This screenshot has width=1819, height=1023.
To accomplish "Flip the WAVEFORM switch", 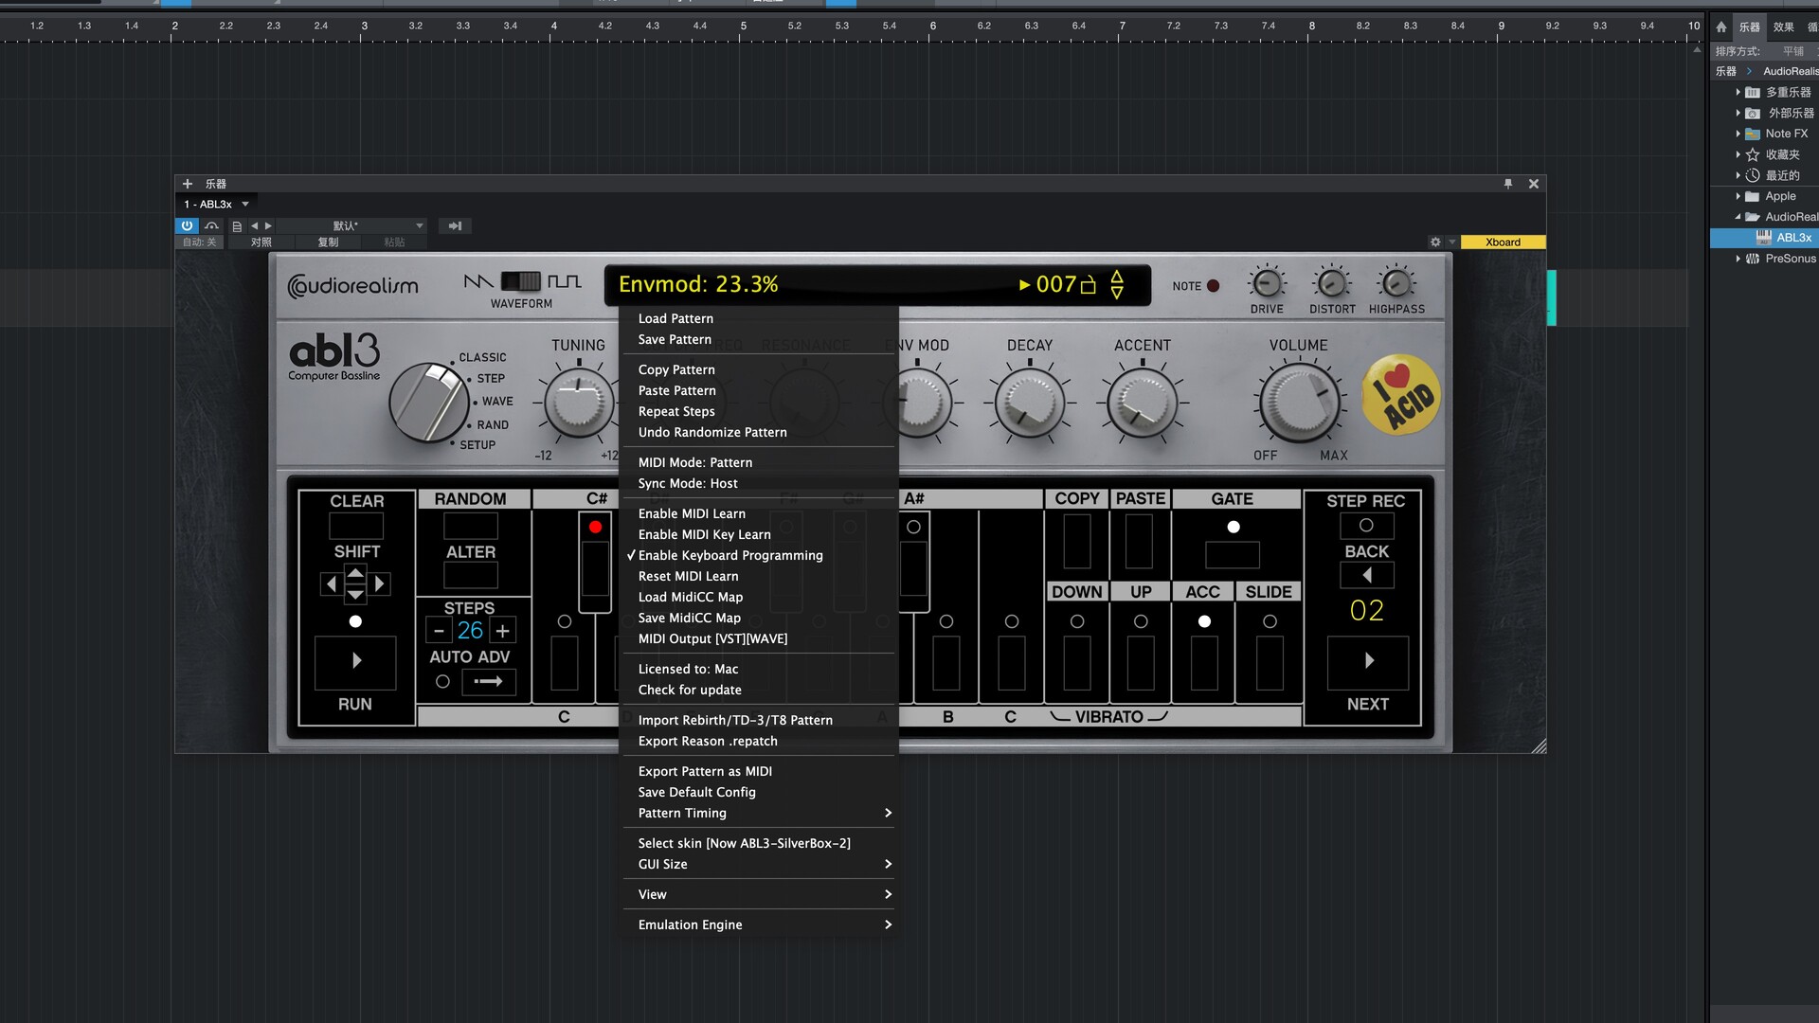I will tap(521, 281).
